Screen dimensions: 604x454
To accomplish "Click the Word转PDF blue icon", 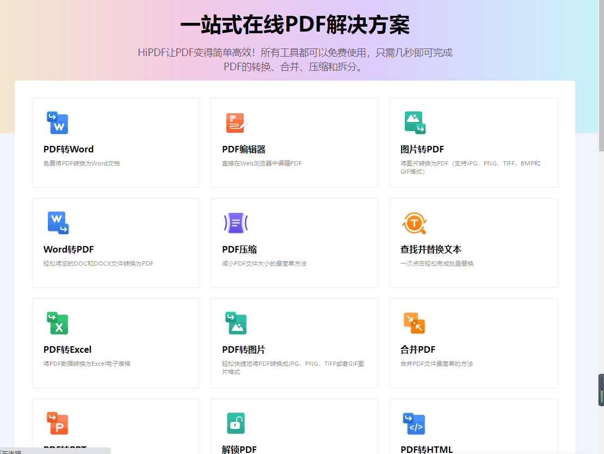I will tap(58, 223).
